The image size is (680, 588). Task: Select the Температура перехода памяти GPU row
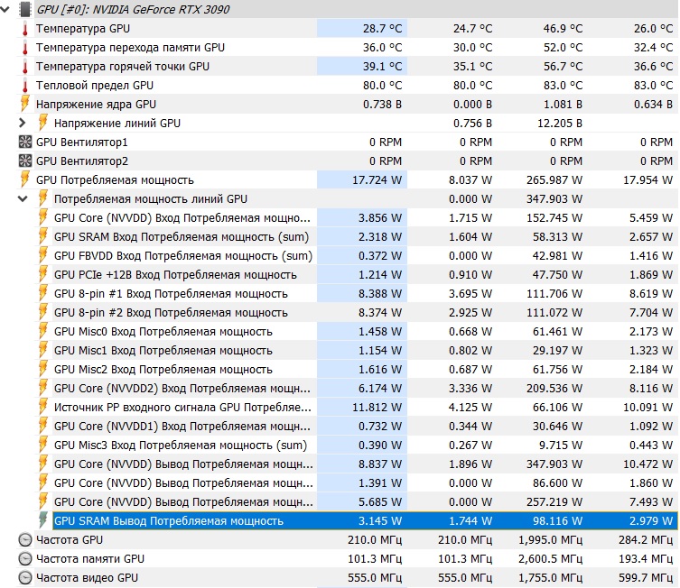347,48
